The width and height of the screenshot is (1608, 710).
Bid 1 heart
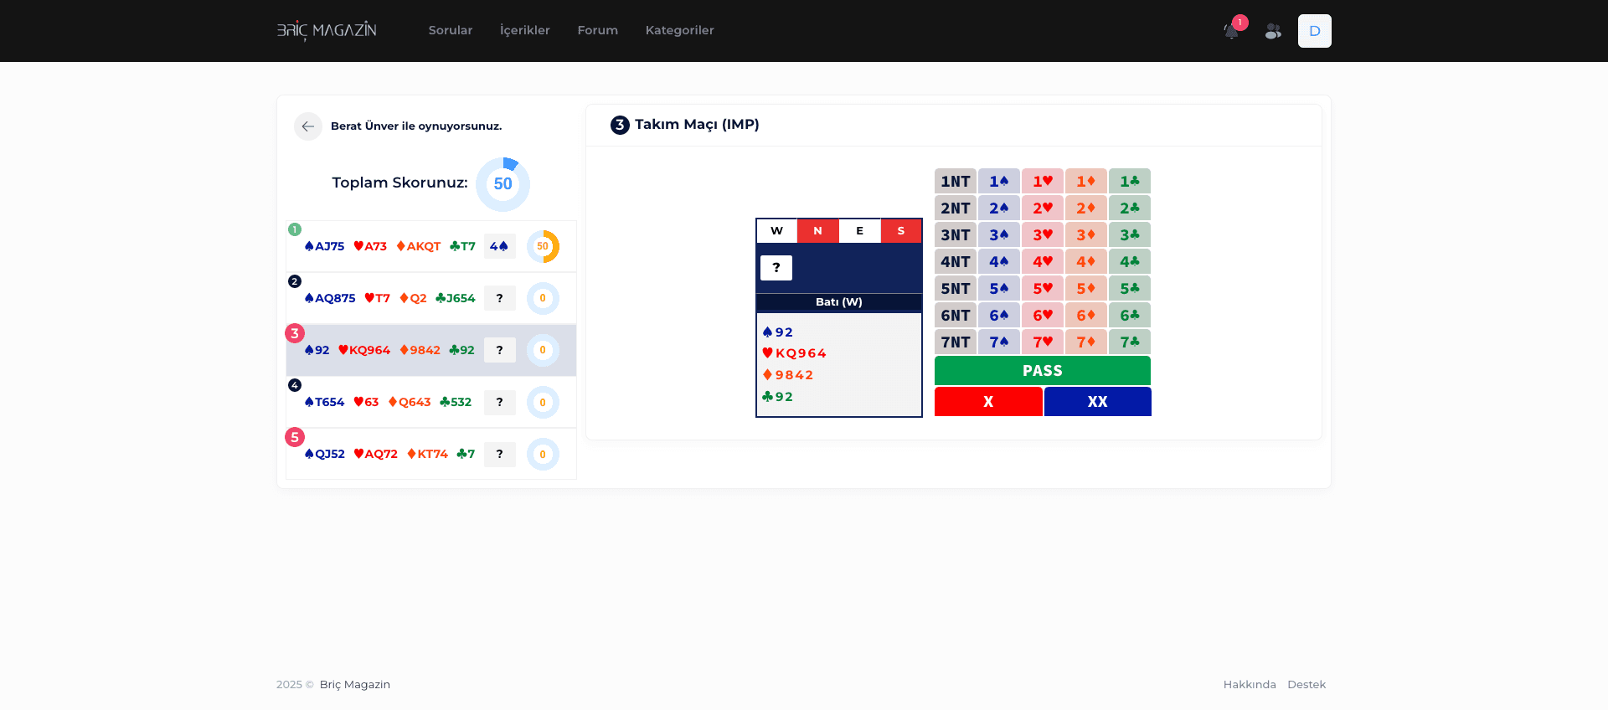coord(1043,181)
